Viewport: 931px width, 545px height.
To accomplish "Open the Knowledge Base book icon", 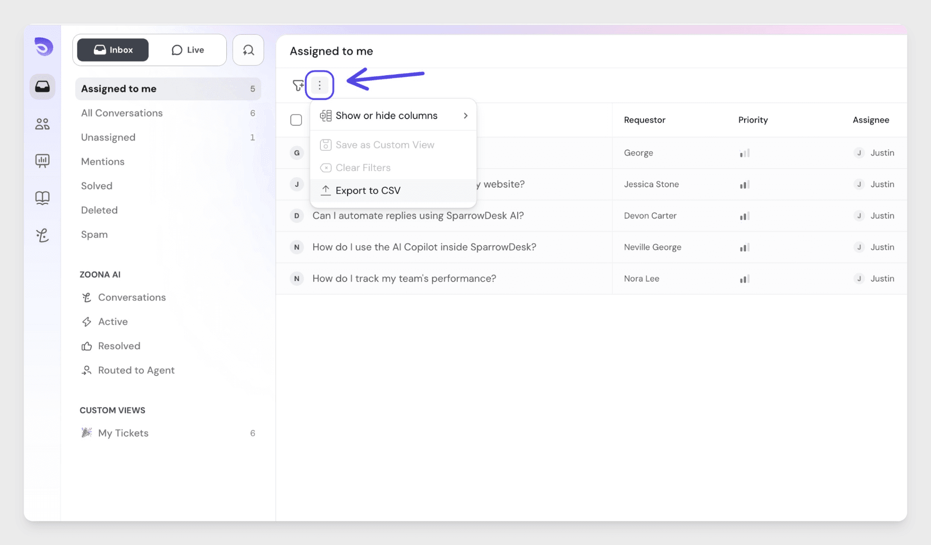I will 42,198.
